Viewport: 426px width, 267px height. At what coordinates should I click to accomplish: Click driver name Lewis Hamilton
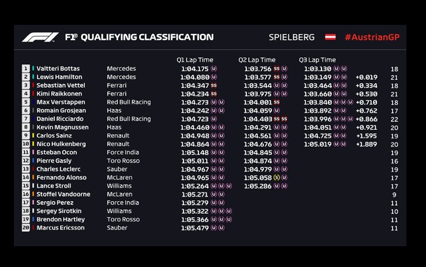[59, 77]
